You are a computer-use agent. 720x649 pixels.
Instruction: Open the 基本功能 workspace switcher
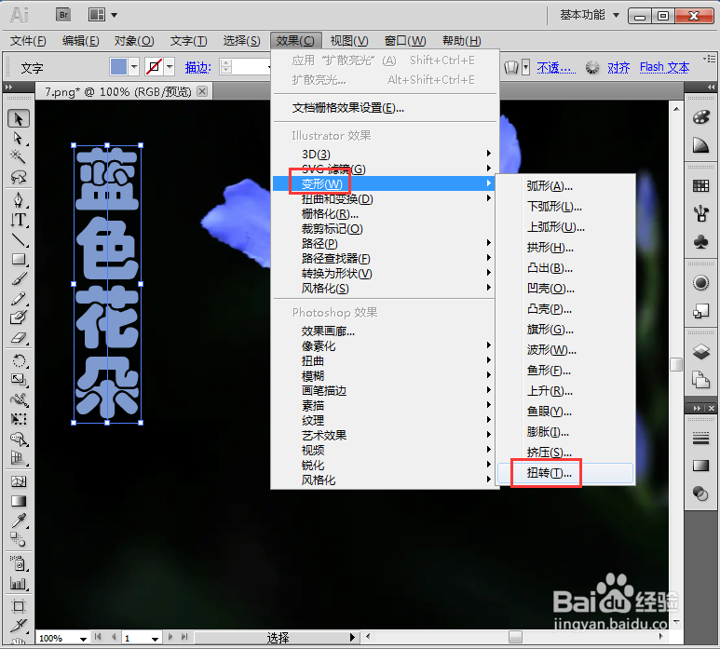coord(590,15)
